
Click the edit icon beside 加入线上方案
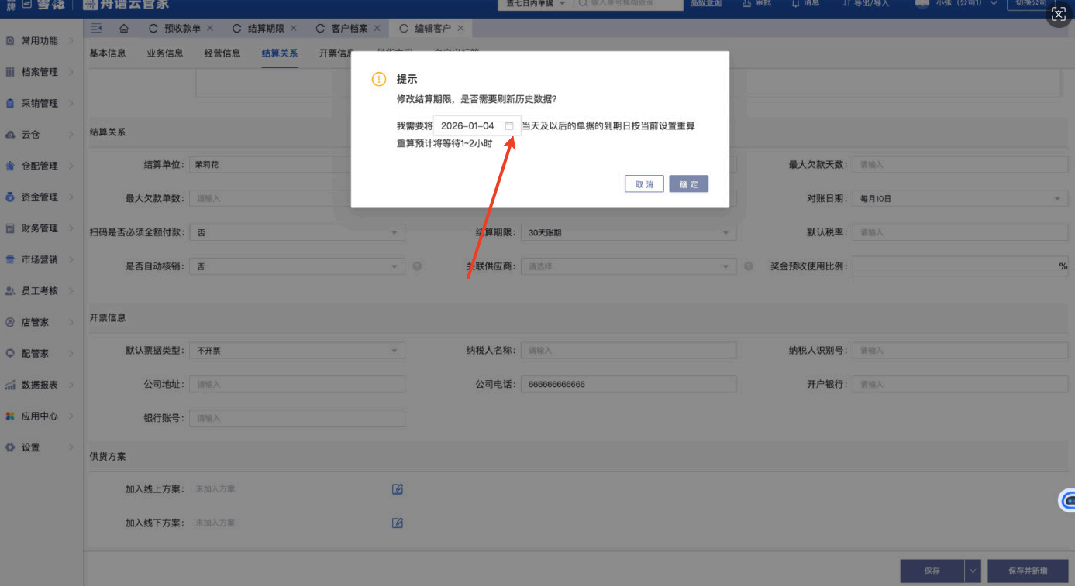(398, 489)
